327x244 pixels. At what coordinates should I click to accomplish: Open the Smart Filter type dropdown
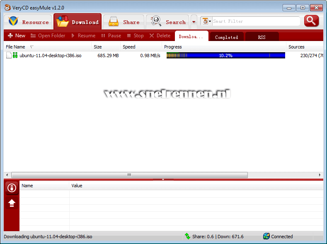[x=207, y=21]
